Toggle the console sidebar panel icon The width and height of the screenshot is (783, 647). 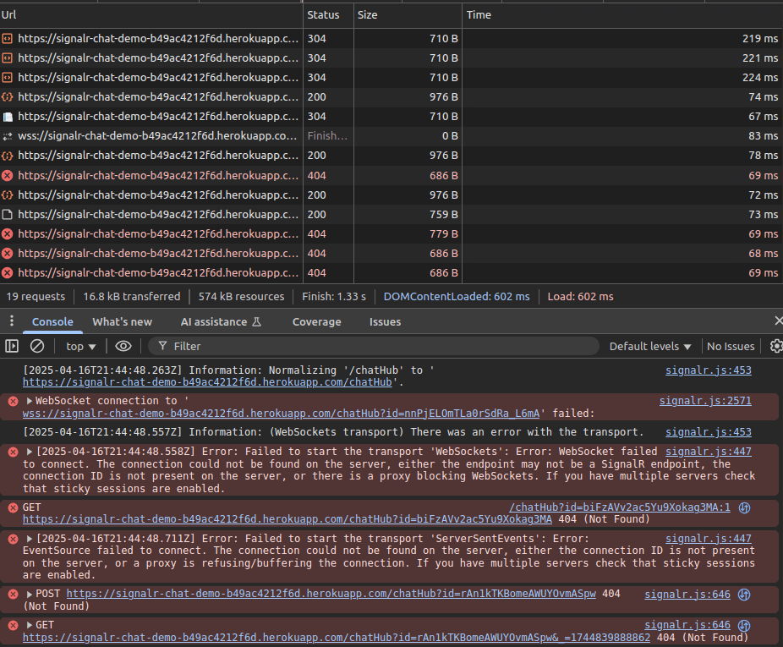point(13,346)
